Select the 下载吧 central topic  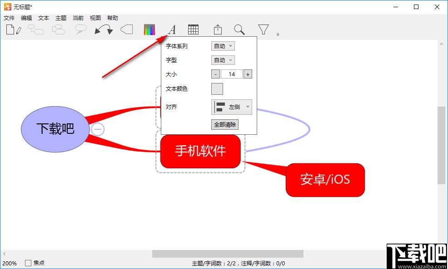[55, 129]
